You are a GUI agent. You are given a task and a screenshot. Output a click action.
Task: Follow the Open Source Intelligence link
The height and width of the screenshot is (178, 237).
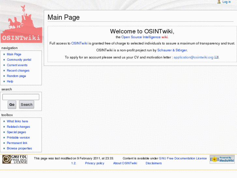click(141, 37)
